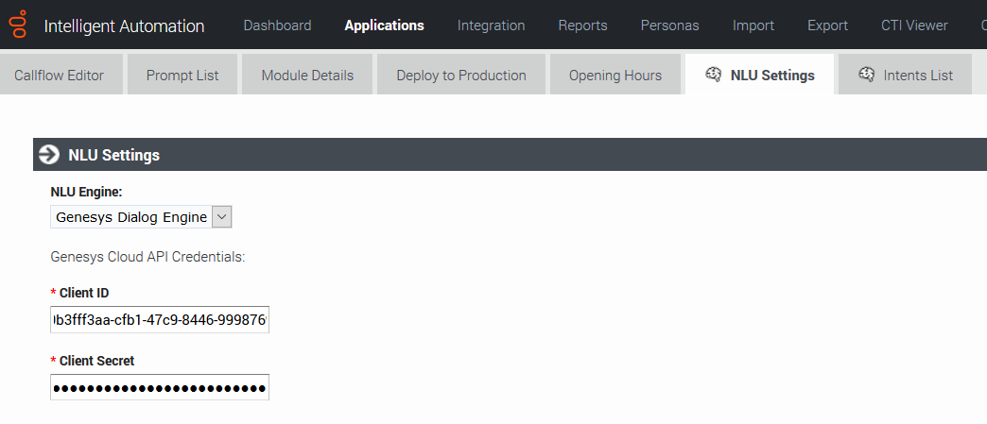Click the NLU Settings section header

click(510, 155)
